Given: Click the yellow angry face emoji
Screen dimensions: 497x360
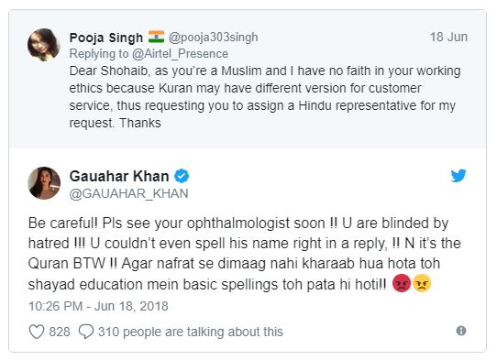Looking at the screenshot, I should (422, 283).
